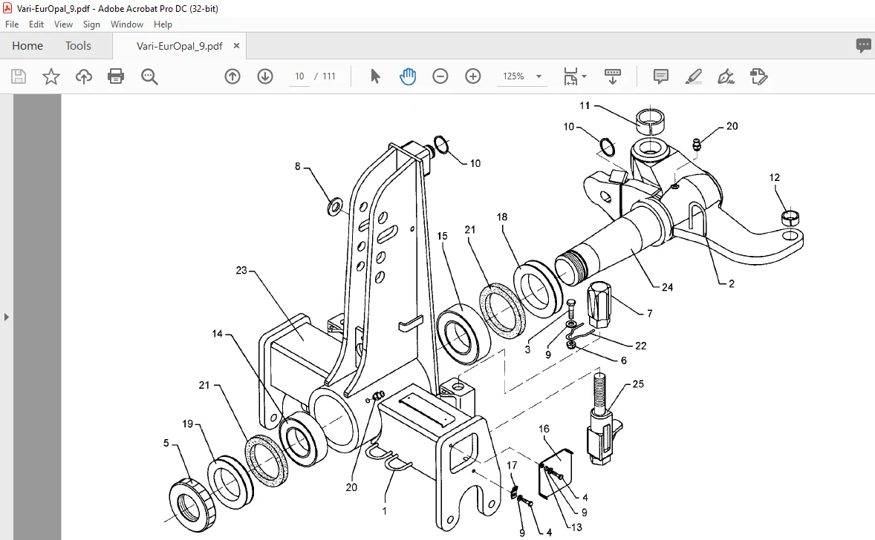Open the File menu
Image resolution: width=875 pixels, height=540 pixels.
tap(12, 24)
